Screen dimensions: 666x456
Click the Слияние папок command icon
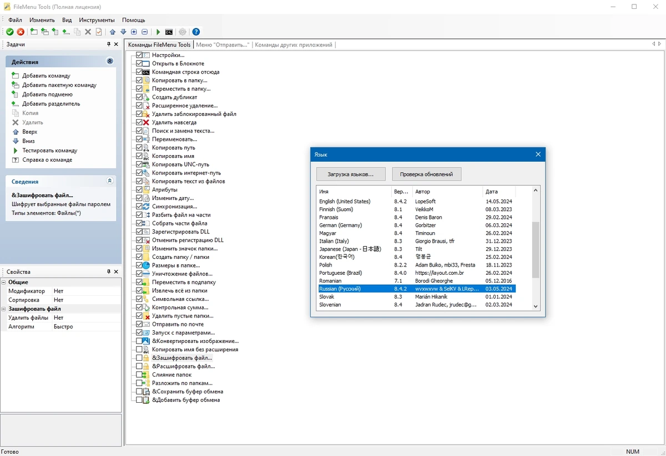pos(147,375)
